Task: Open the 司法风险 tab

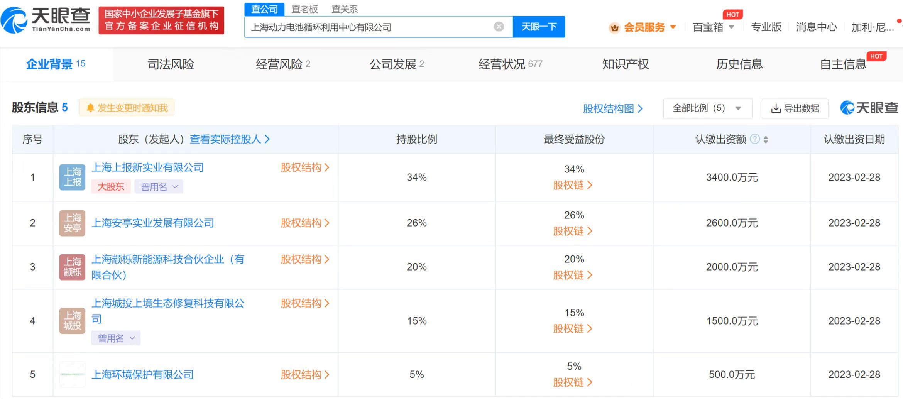Action: [x=170, y=64]
